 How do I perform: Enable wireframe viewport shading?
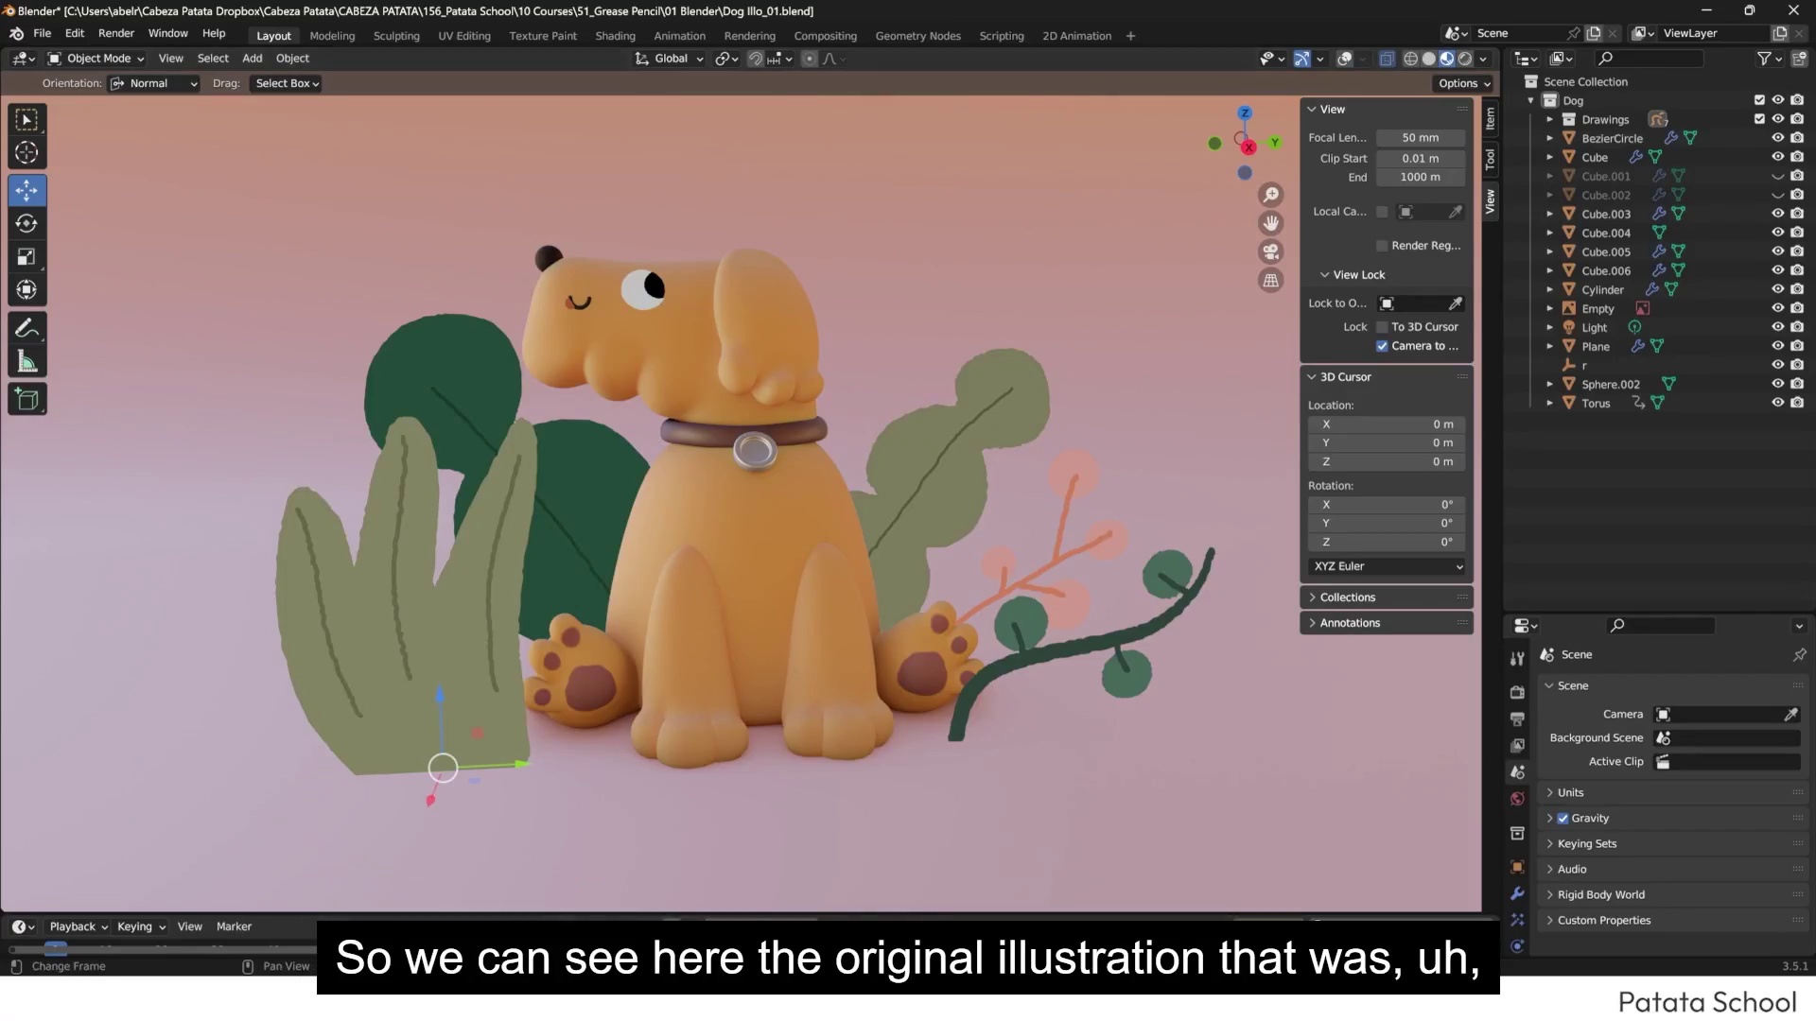(1410, 59)
